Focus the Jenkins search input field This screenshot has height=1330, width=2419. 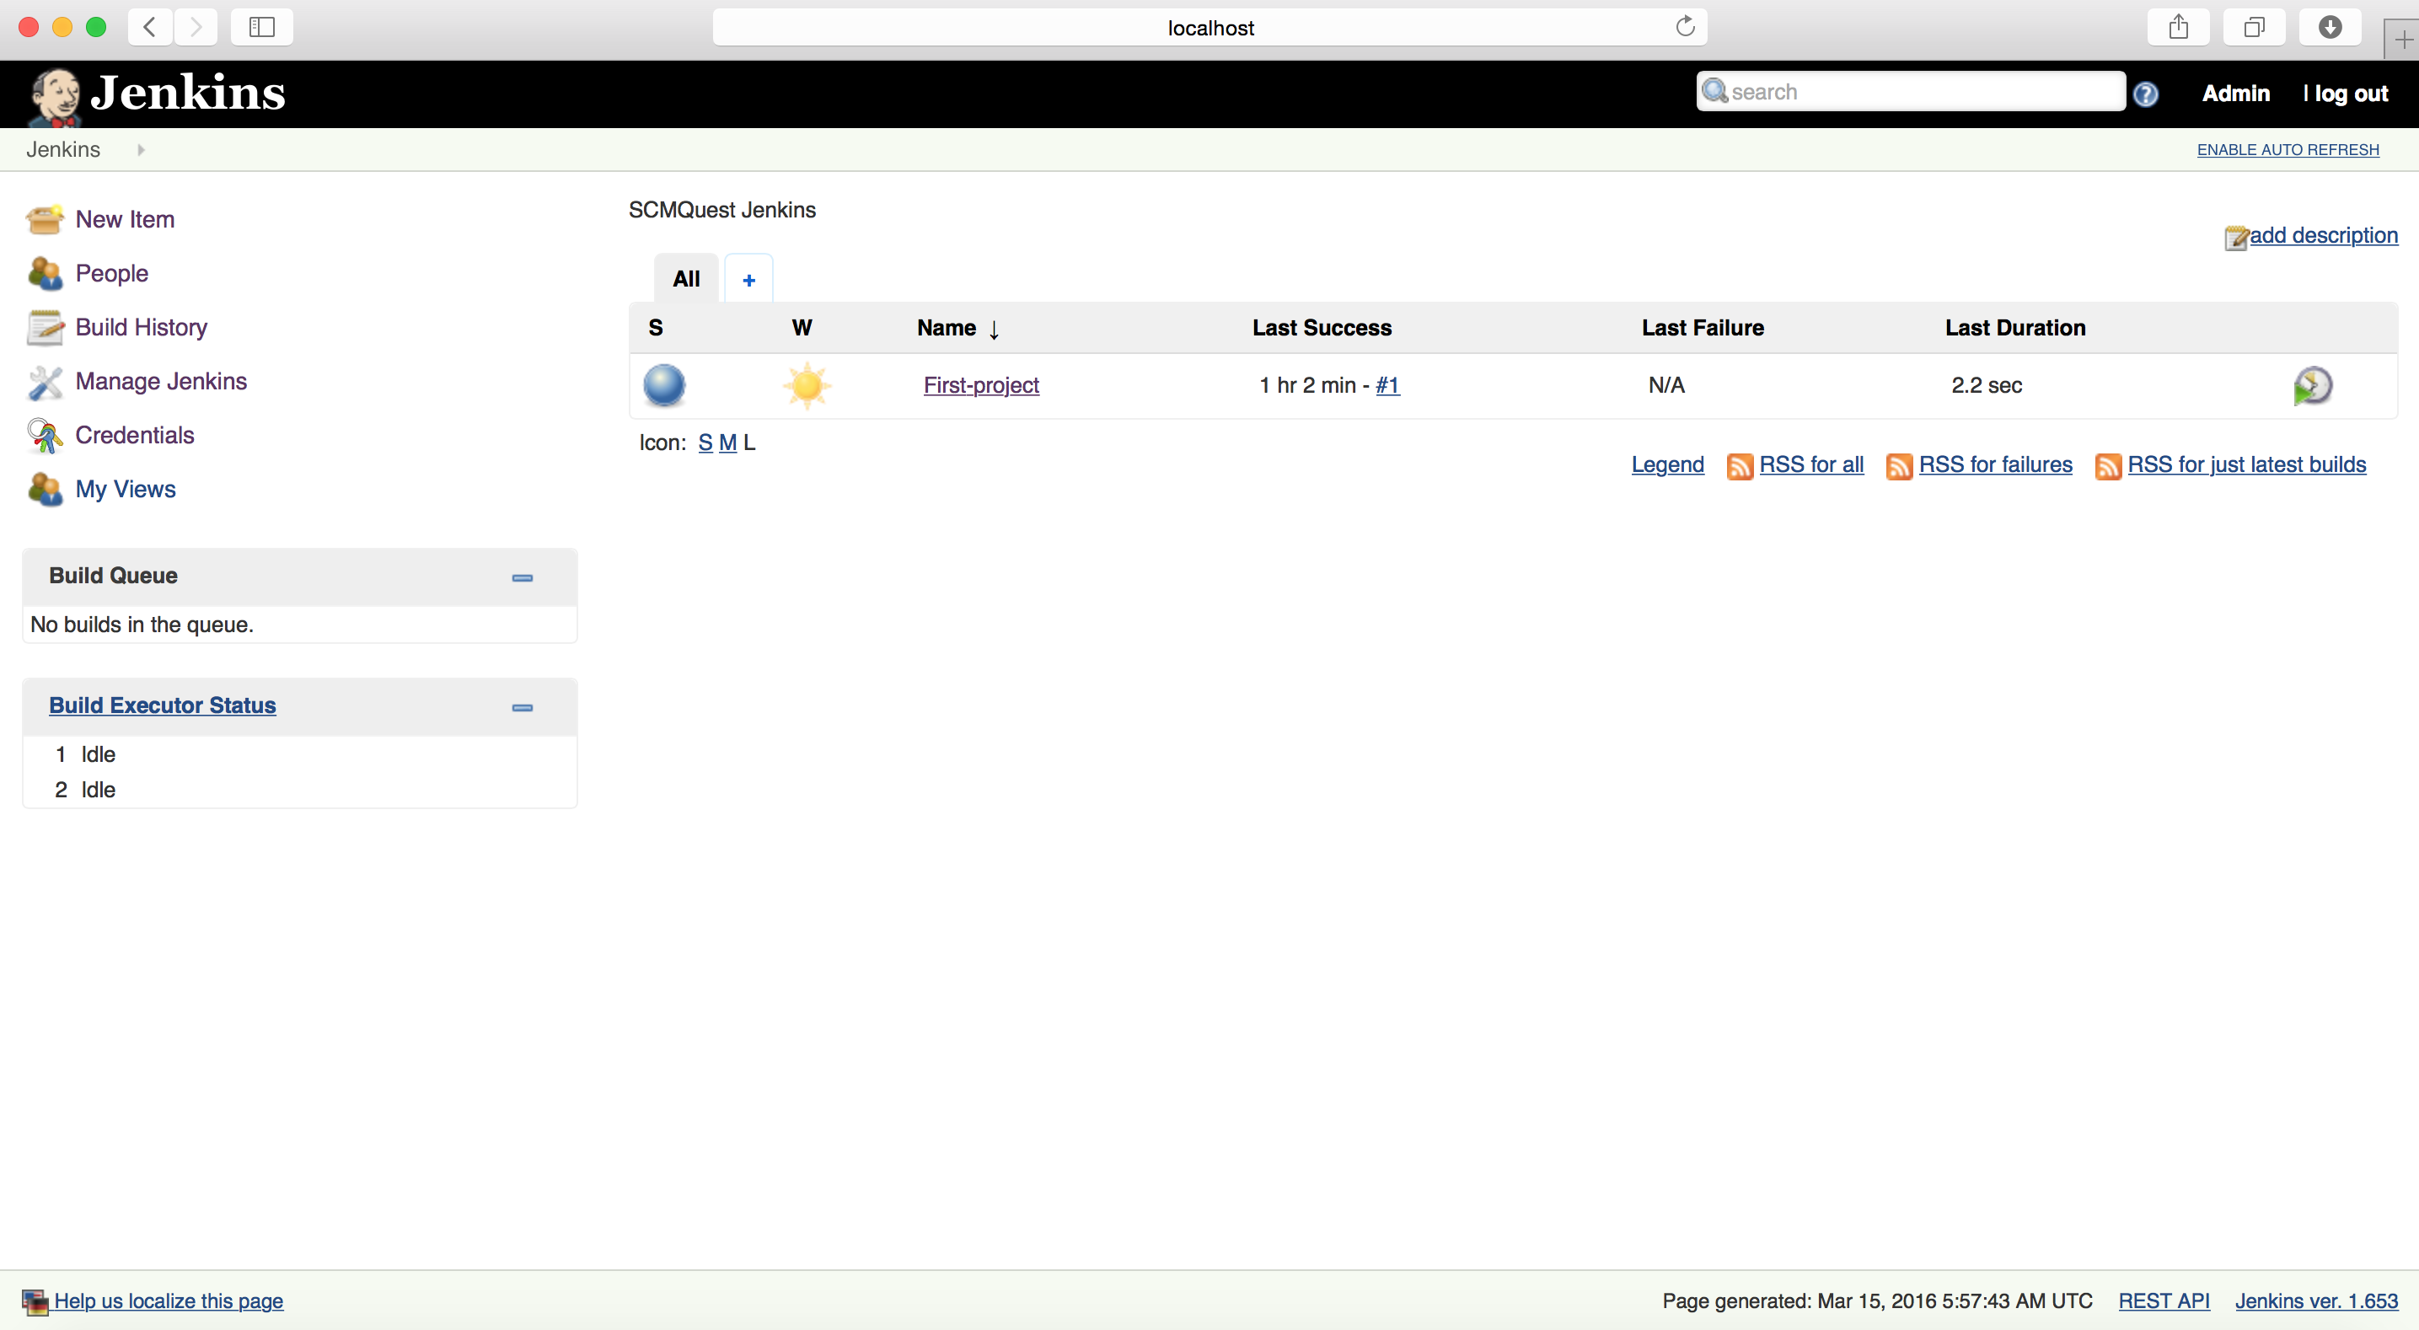click(1910, 91)
